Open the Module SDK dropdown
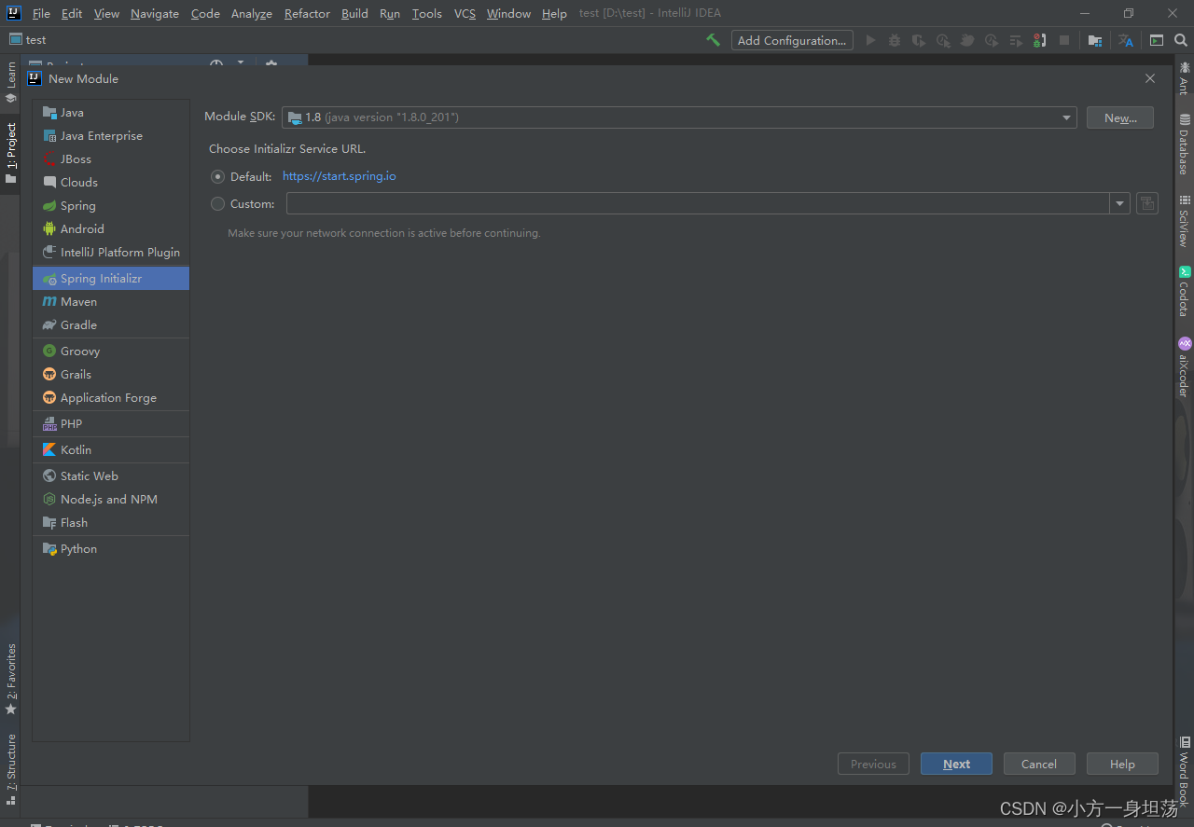The height and width of the screenshot is (827, 1194). click(x=679, y=117)
